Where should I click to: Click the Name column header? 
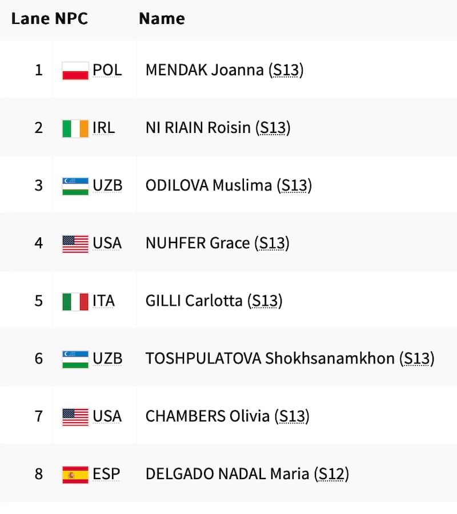coord(162,19)
